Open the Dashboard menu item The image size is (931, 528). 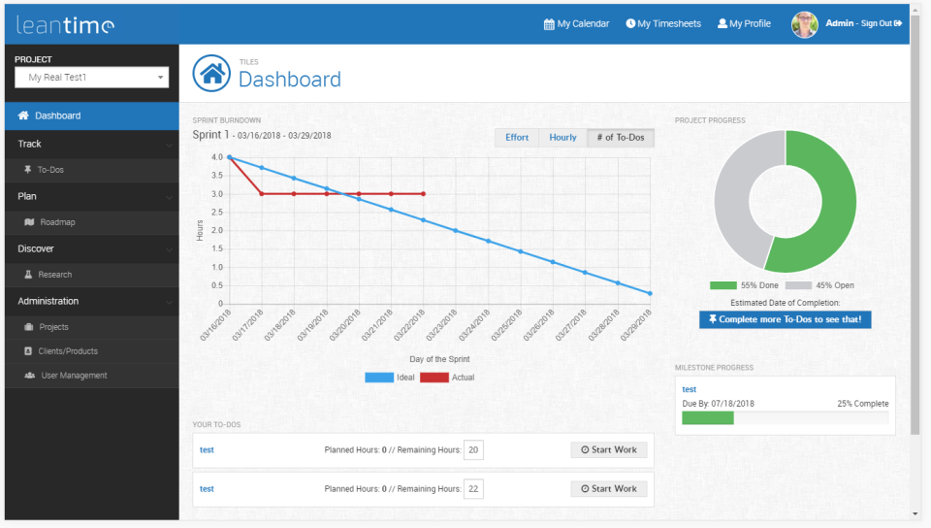click(91, 115)
